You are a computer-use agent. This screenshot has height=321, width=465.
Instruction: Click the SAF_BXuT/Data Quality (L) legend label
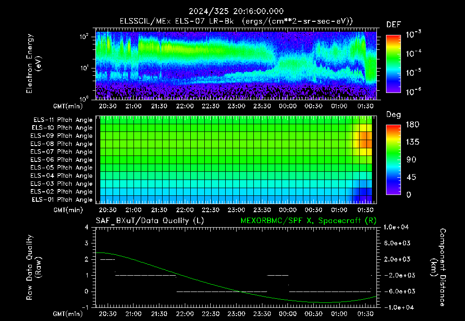(x=150, y=221)
